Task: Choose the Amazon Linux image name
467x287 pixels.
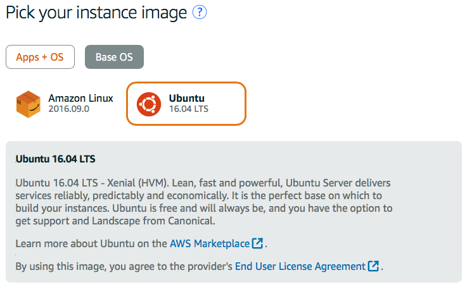Action: click(x=80, y=99)
